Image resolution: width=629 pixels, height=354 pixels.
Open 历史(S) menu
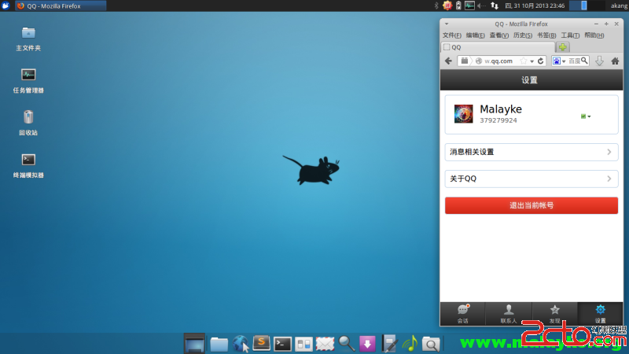click(x=523, y=35)
